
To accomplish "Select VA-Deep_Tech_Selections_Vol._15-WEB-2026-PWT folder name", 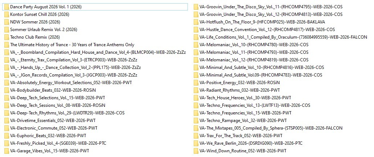I will click(57, 98).
